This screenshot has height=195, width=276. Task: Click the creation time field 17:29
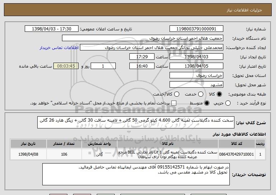(x=142, y=57)
